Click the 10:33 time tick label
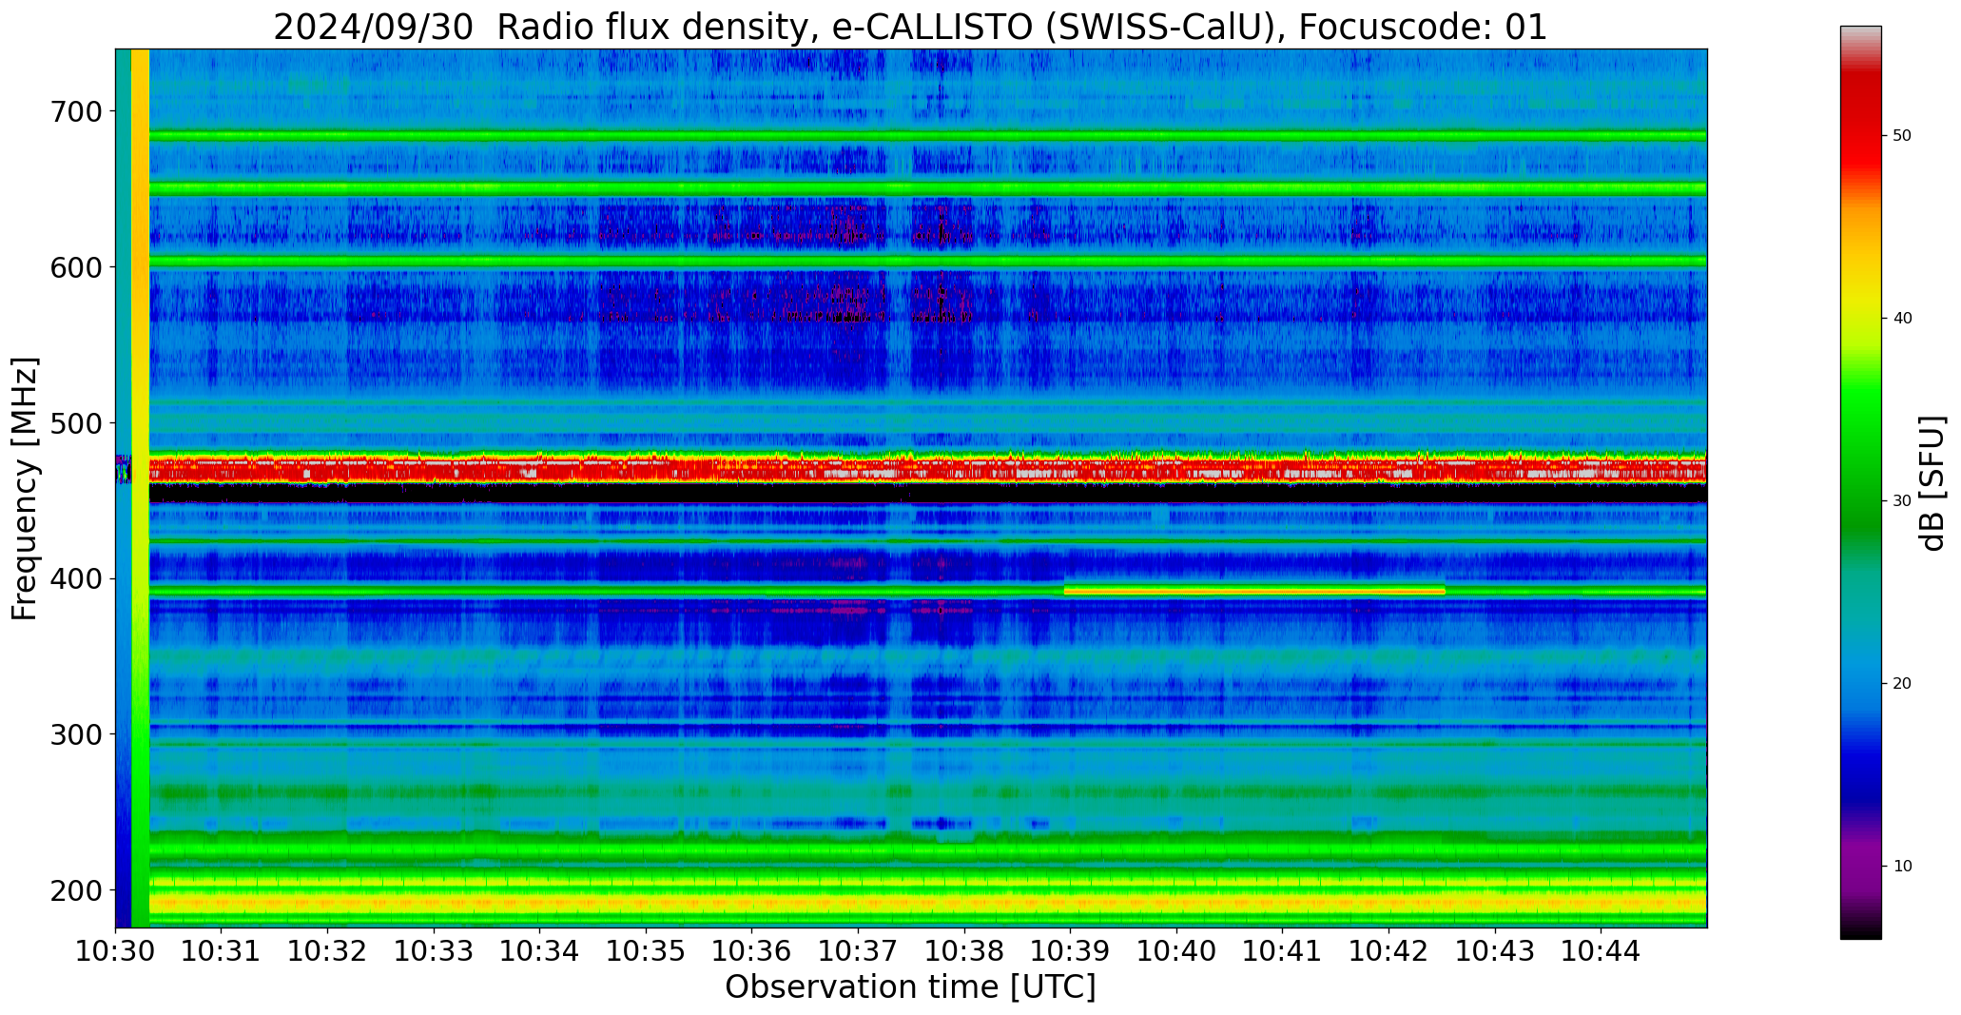 pos(434,950)
